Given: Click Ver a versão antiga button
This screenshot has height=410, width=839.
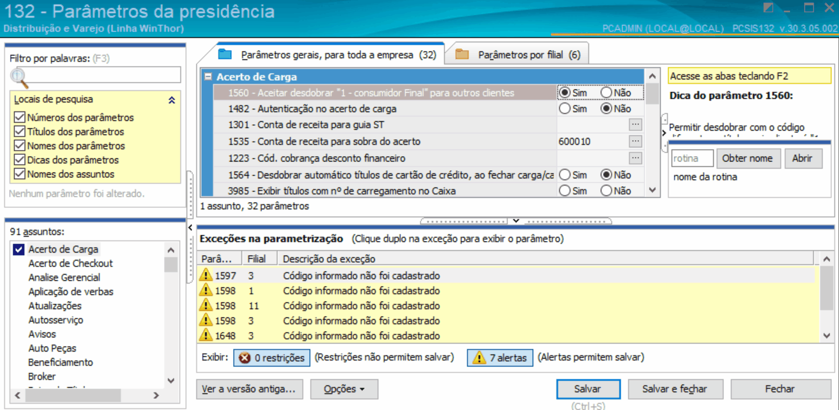Looking at the screenshot, I should pyautogui.click(x=250, y=389).
